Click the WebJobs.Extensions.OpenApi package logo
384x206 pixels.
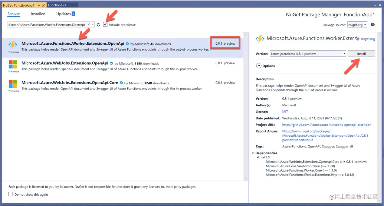tap(13, 64)
